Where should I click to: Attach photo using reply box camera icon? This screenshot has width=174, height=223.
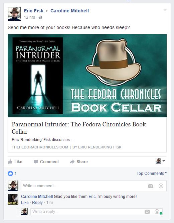pyautogui.click(x=147, y=212)
